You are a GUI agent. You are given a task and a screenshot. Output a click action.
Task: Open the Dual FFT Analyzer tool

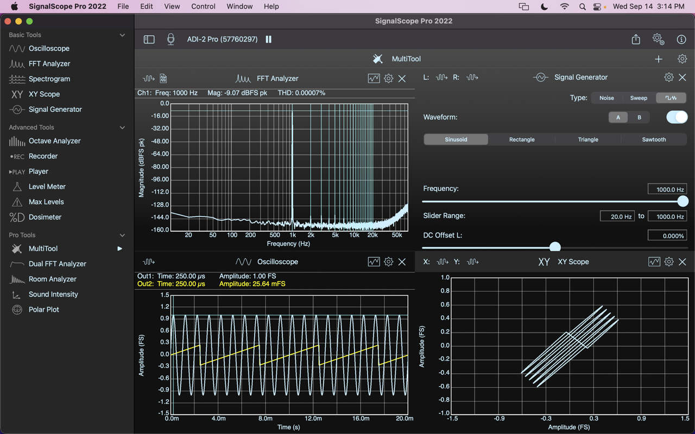tap(57, 264)
